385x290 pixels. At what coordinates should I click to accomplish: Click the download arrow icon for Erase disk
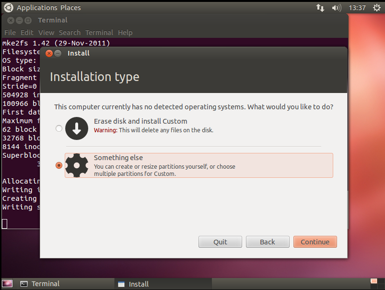[x=77, y=128]
